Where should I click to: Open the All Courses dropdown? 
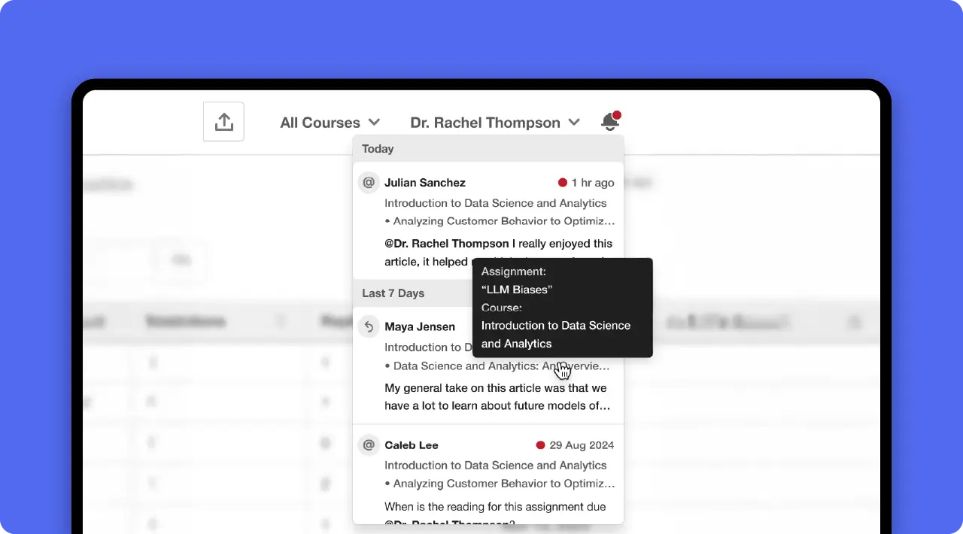click(x=330, y=123)
